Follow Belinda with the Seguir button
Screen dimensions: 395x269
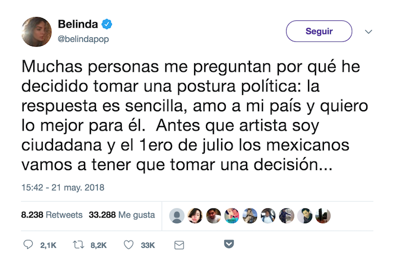[319, 32]
